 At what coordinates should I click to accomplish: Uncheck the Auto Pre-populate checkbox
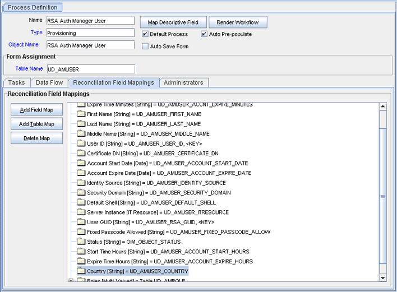(x=204, y=34)
